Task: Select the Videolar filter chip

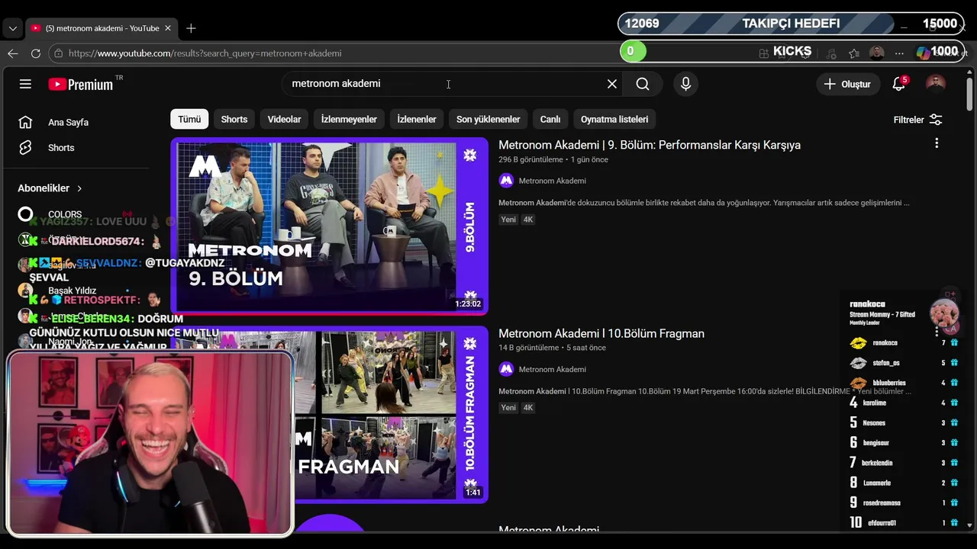Action: pos(284,119)
